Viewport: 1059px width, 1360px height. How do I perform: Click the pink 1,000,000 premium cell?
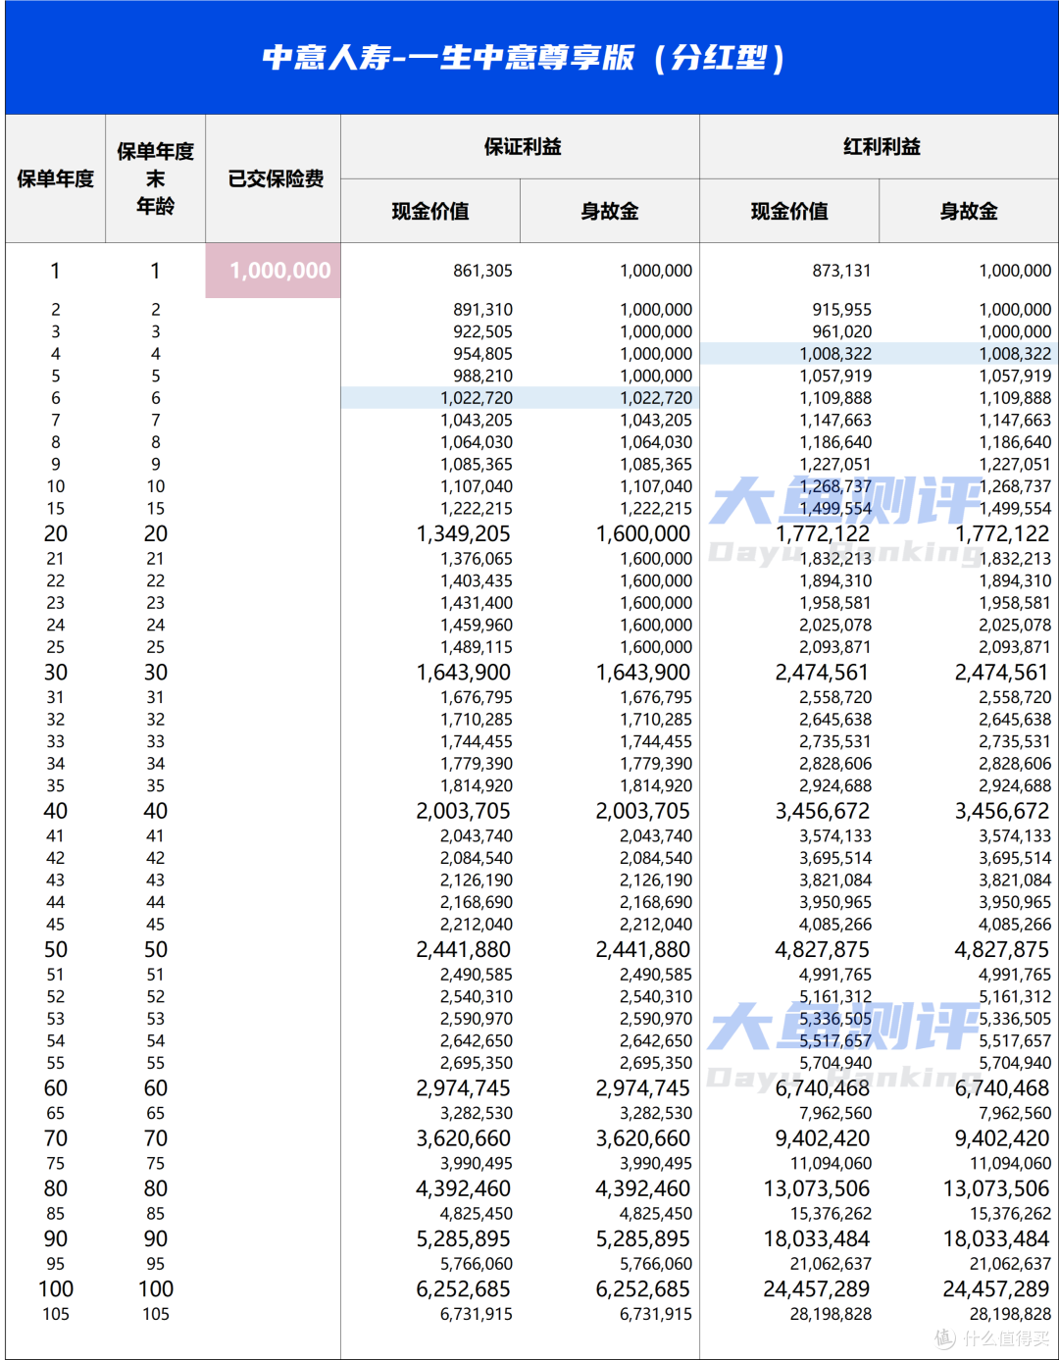click(274, 271)
